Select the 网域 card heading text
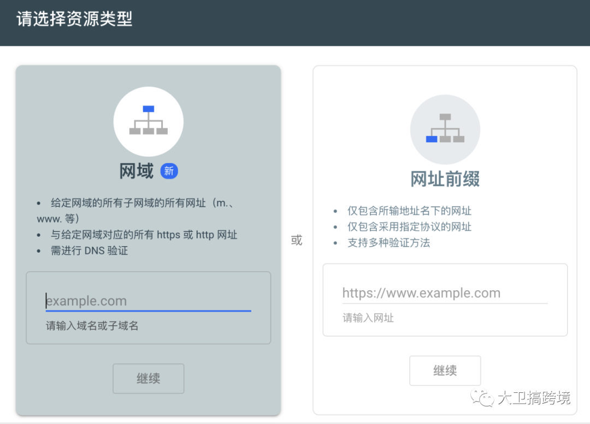 click(135, 171)
